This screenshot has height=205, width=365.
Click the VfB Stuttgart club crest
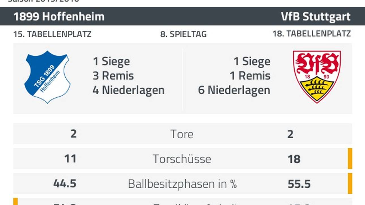tap(317, 77)
